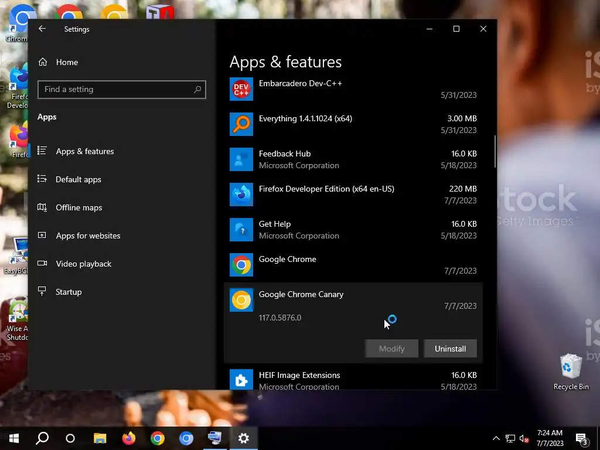Screen dimensions: 600x450
Task: Uninstall Google Chrome Canary
Action: [451, 349]
